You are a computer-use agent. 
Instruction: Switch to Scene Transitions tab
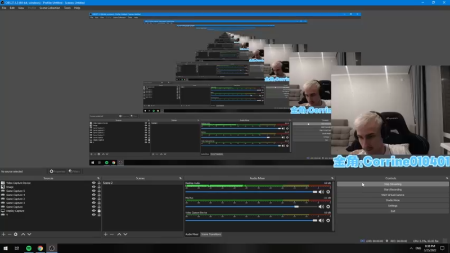click(x=211, y=234)
